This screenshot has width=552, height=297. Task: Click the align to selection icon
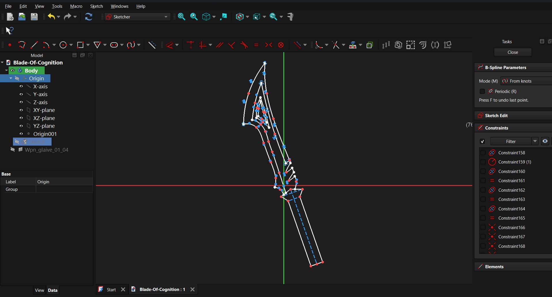[223, 17]
